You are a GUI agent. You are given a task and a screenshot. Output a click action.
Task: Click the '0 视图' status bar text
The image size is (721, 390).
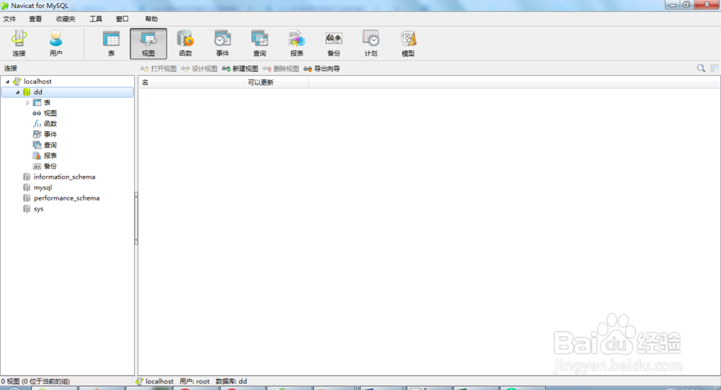point(35,381)
